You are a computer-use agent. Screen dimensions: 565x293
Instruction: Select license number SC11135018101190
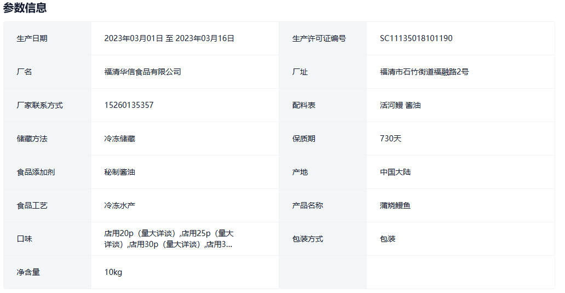pos(416,38)
